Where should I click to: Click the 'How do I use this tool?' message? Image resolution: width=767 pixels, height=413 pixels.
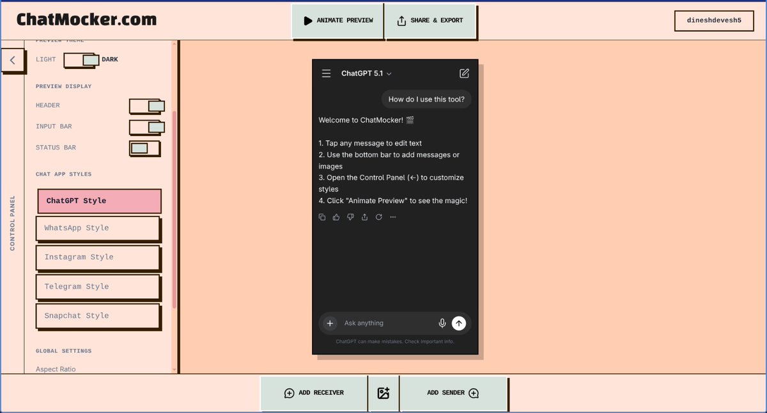427,100
